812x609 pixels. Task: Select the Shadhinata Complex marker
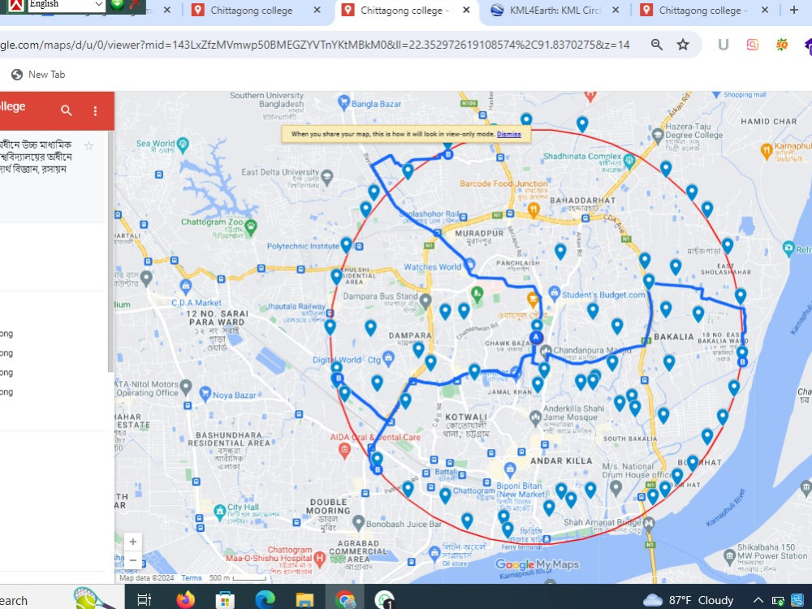pyautogui.click(x=629, y=159)
